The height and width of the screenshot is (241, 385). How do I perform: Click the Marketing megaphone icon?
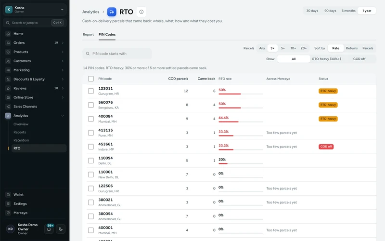coord(8,70)
